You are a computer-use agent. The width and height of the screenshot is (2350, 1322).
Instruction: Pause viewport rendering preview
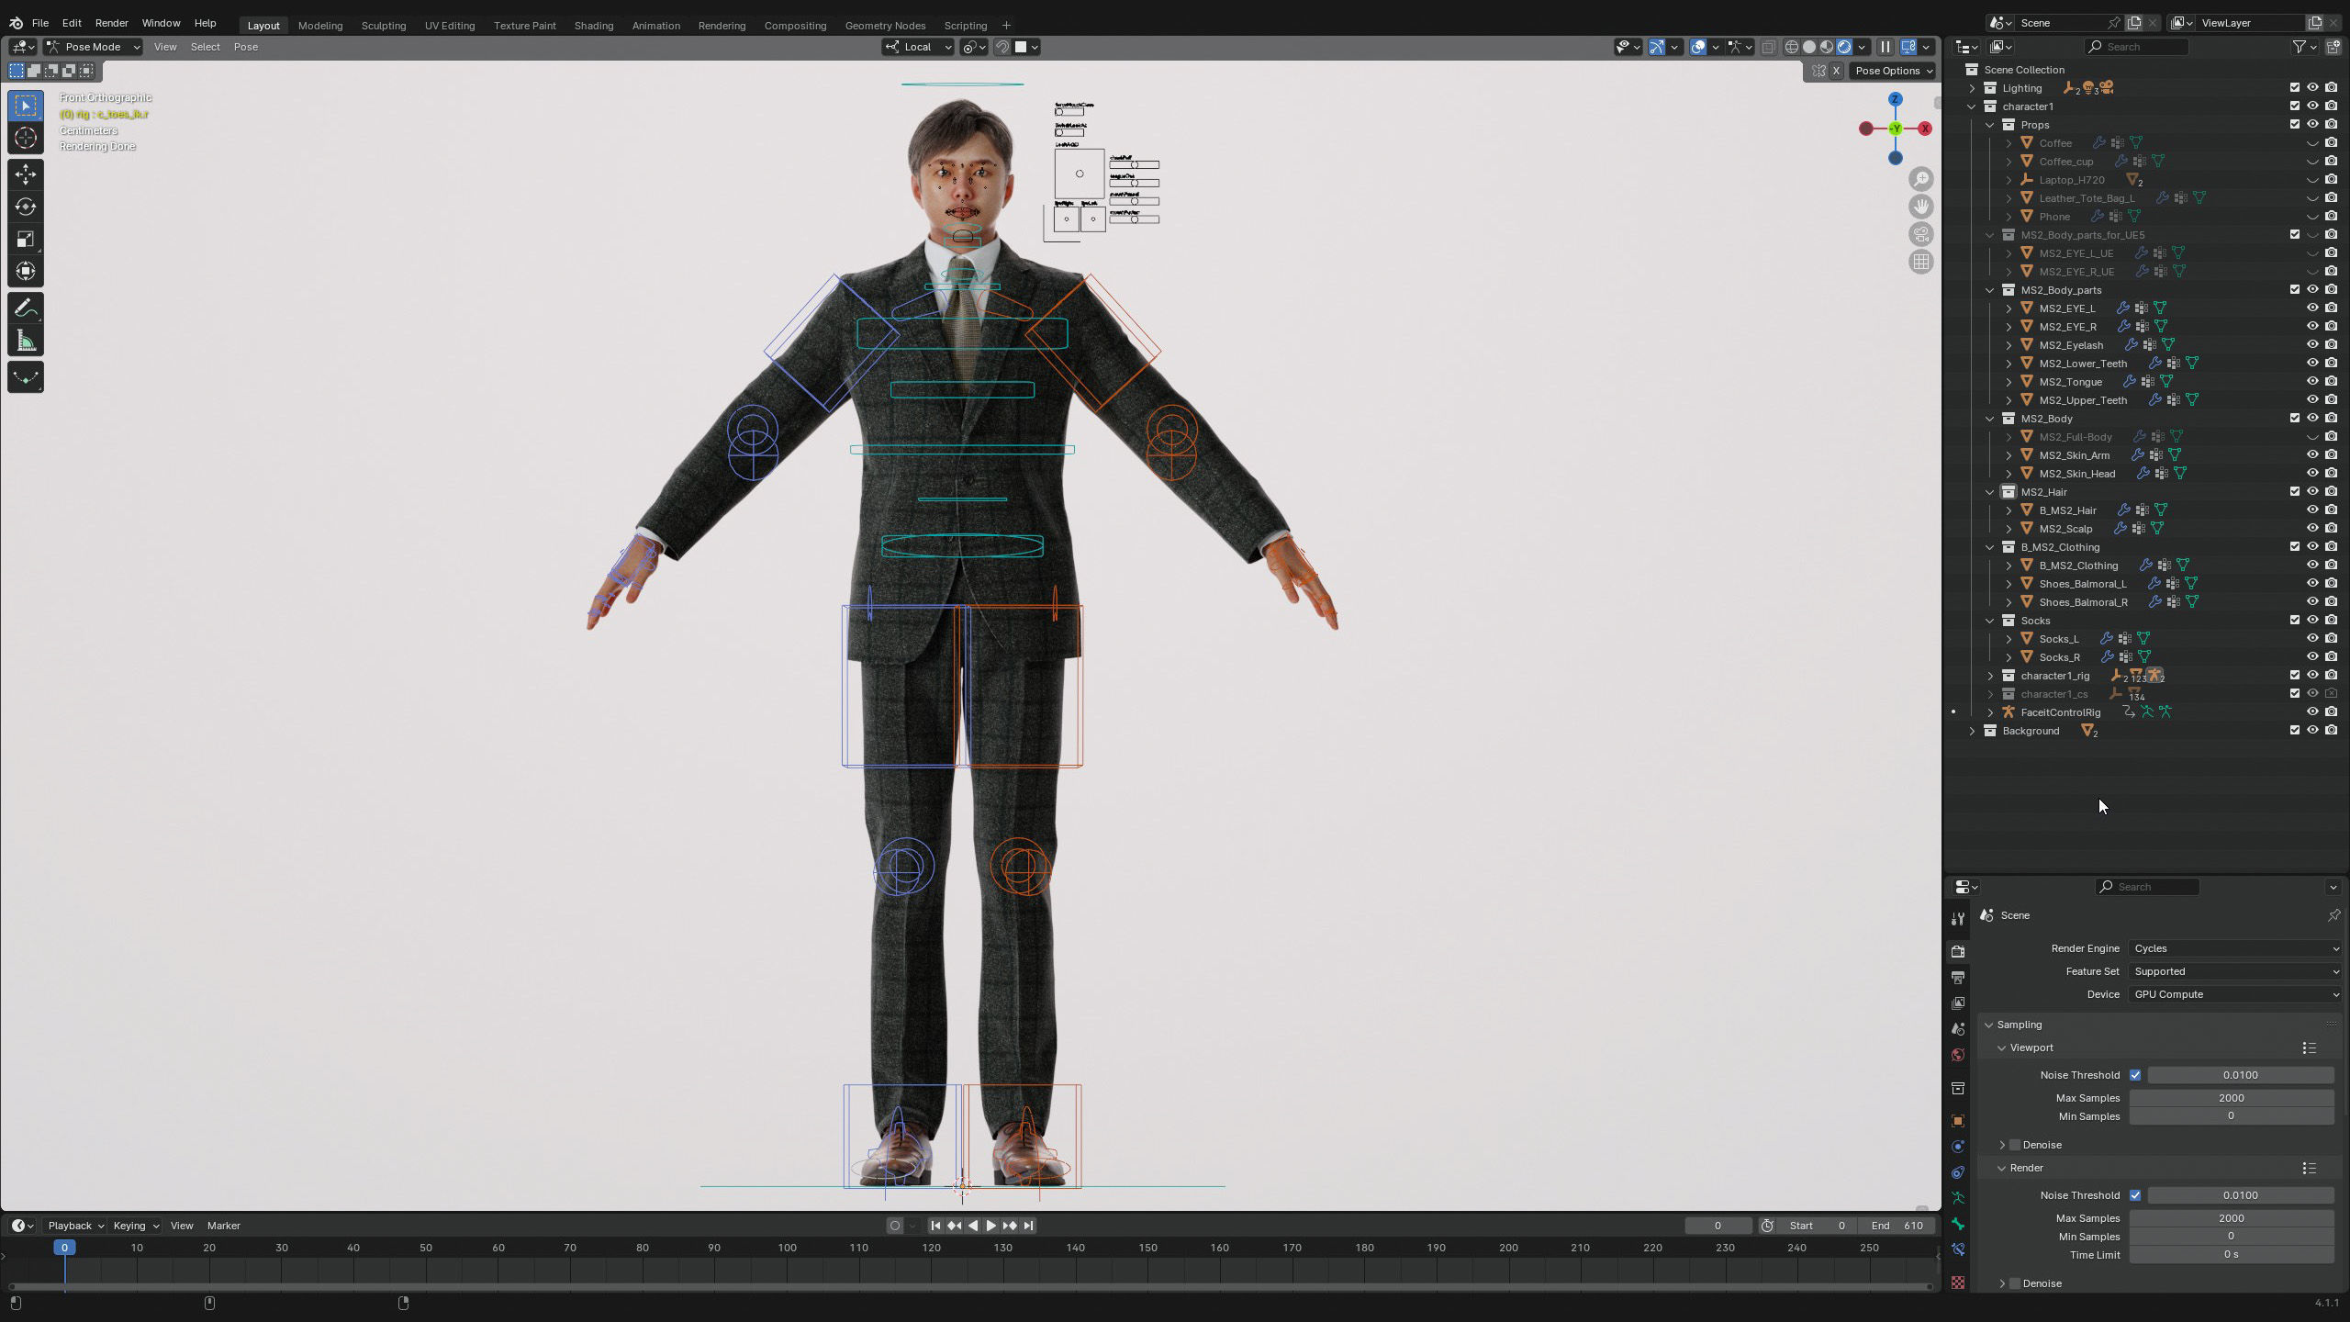1885,47
